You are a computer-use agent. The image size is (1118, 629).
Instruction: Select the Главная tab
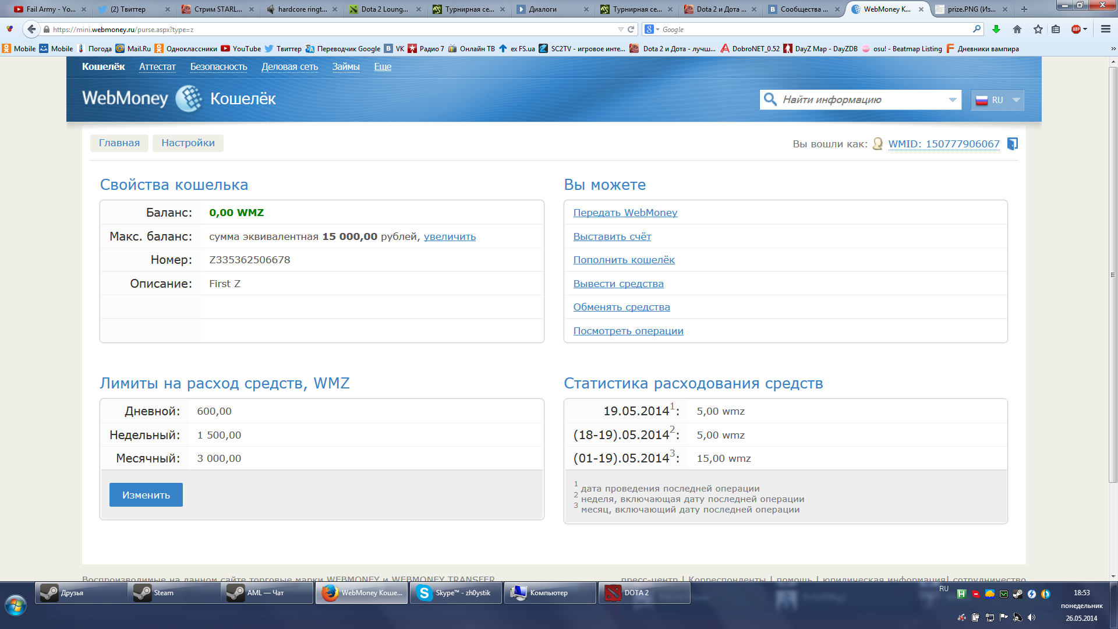point(119,143)
